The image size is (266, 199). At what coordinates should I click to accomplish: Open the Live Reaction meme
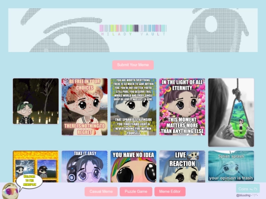(182, 167)
